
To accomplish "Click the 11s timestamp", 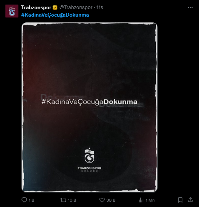I will coord(99,7).
